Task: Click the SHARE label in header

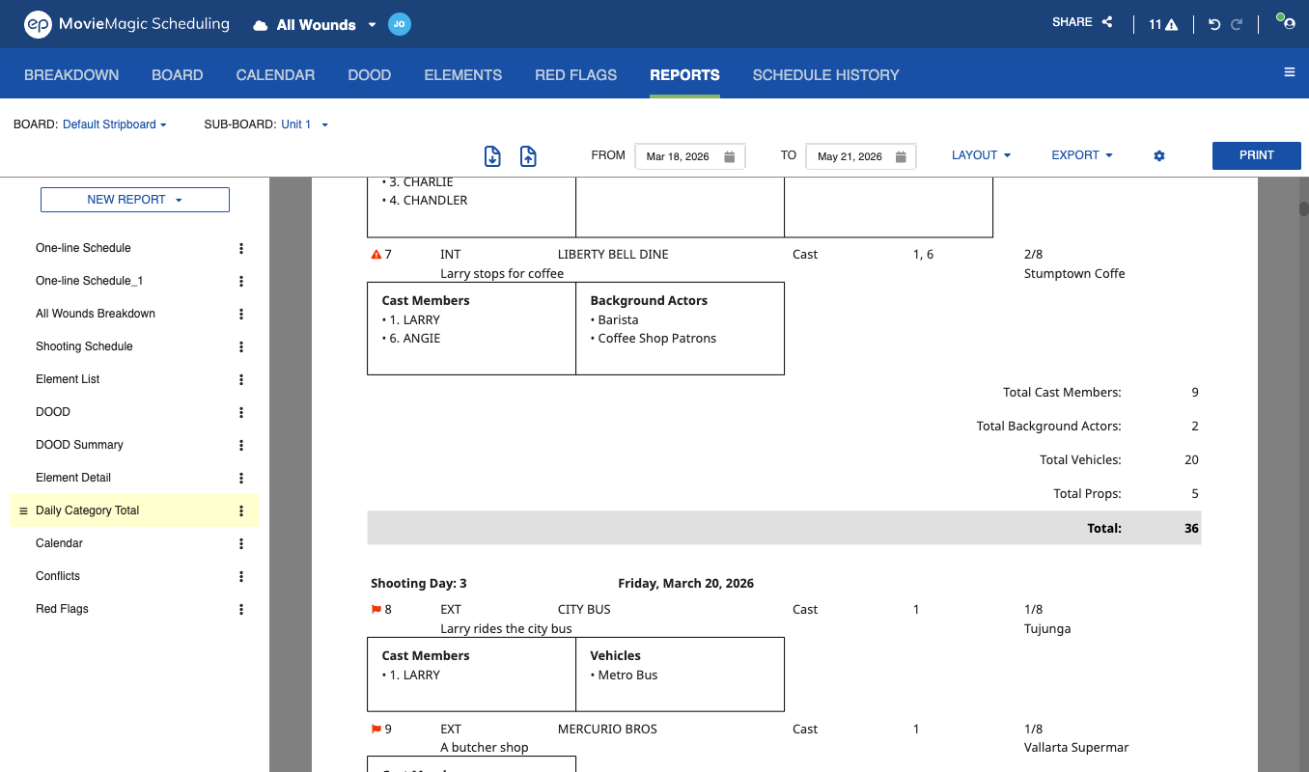Action: click(x=1072, y=22)
